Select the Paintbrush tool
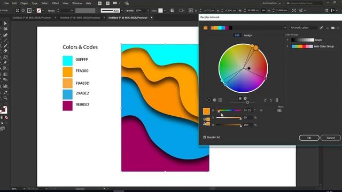The height and width of the screenshot is (192, 342). [x=5, y=46]
